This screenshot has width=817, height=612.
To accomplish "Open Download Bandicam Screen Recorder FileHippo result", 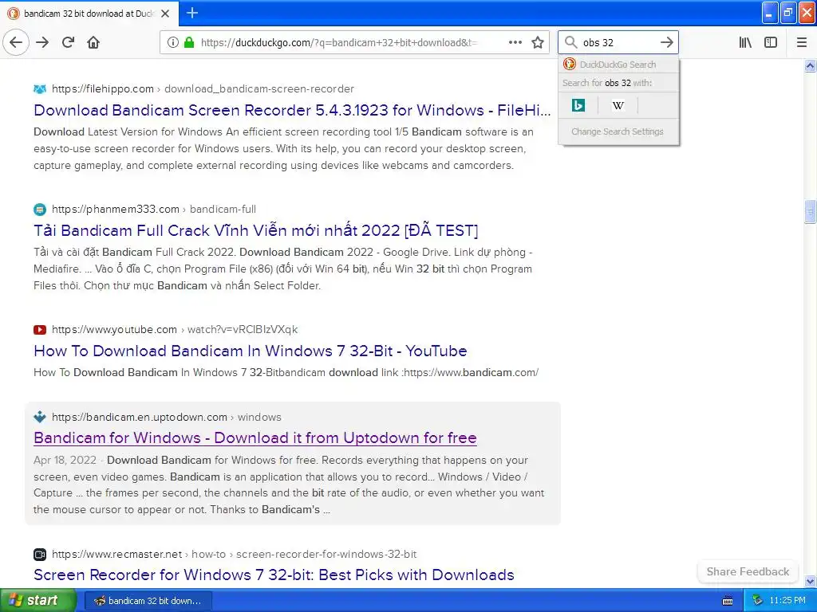I will [292, 110].
